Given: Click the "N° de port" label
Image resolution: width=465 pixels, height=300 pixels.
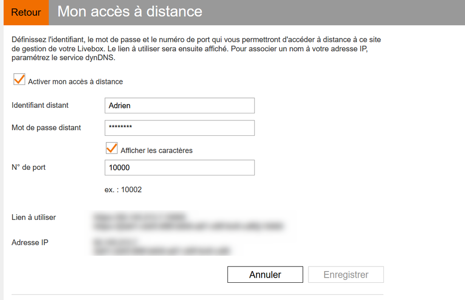Looking at the screenshot, I should point(29,167).
